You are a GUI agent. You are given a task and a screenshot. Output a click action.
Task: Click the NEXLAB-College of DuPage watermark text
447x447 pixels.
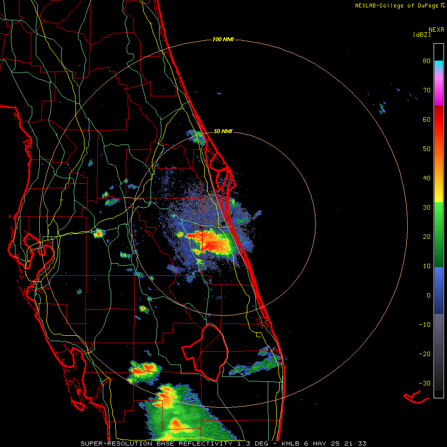click(x=399, y=5)
